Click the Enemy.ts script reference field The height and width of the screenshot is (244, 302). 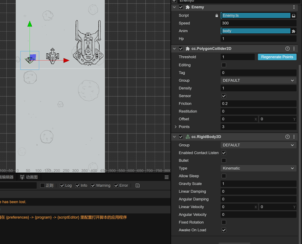click(x=256, y=16)
